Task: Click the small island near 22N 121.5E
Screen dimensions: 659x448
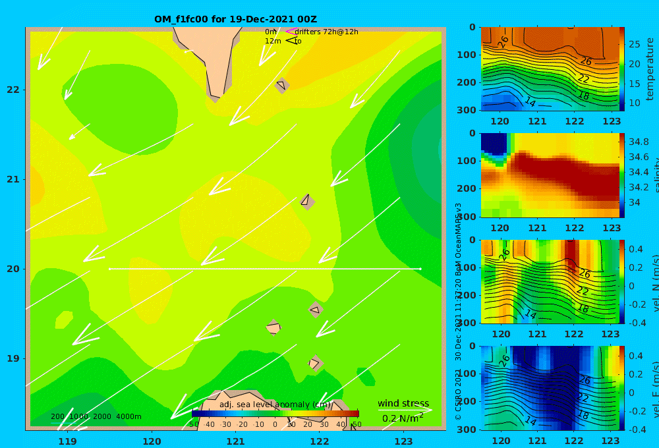Action: pos(281,85)
